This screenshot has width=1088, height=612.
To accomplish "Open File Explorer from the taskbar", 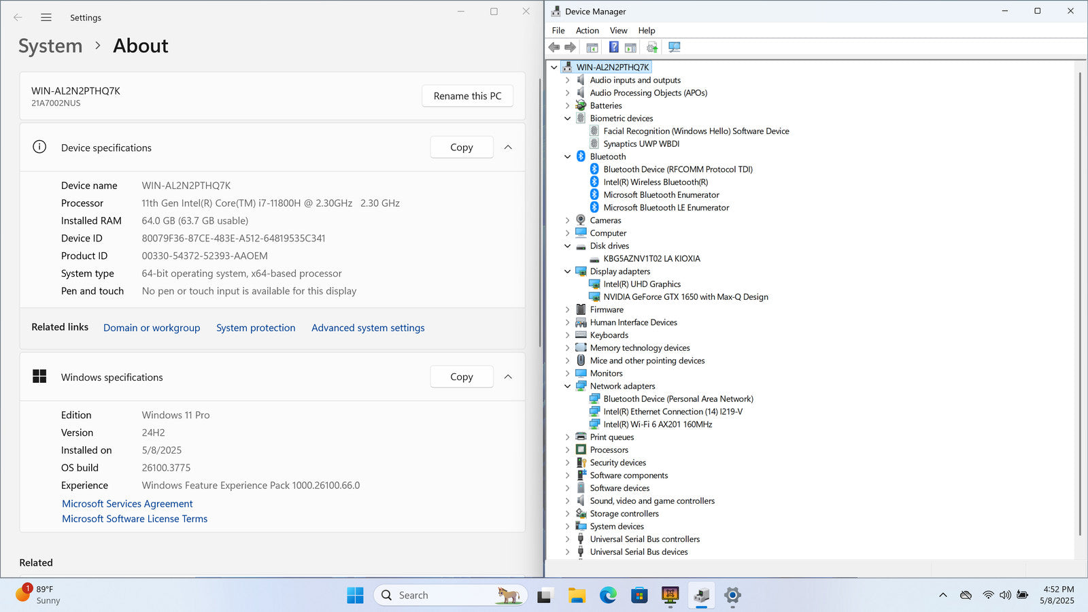I will [x=577, y=595].
